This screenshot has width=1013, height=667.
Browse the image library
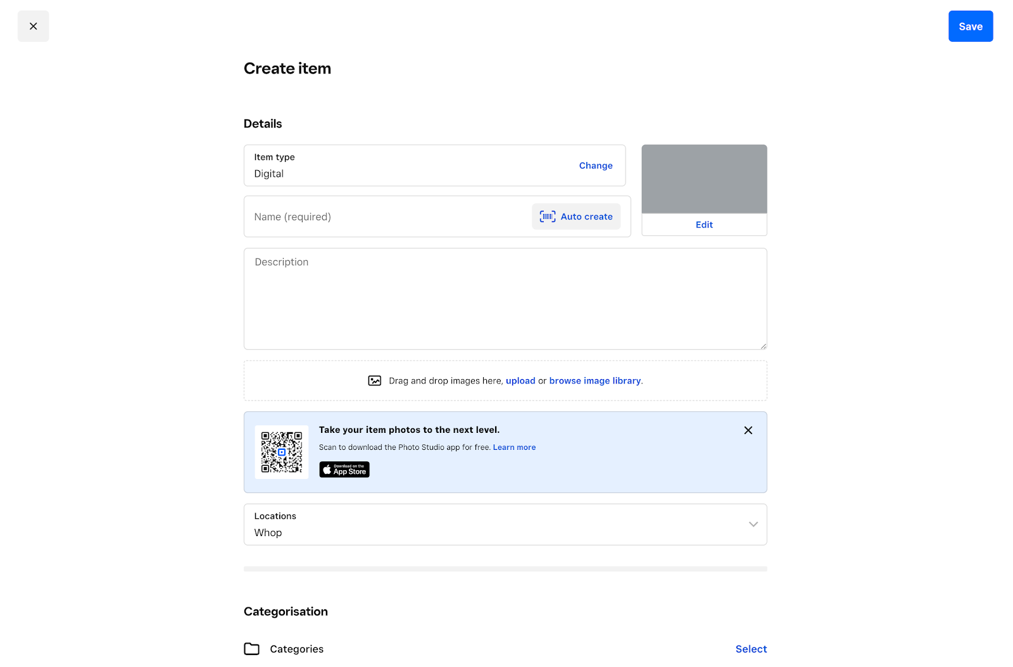click(x=595, y=380)
